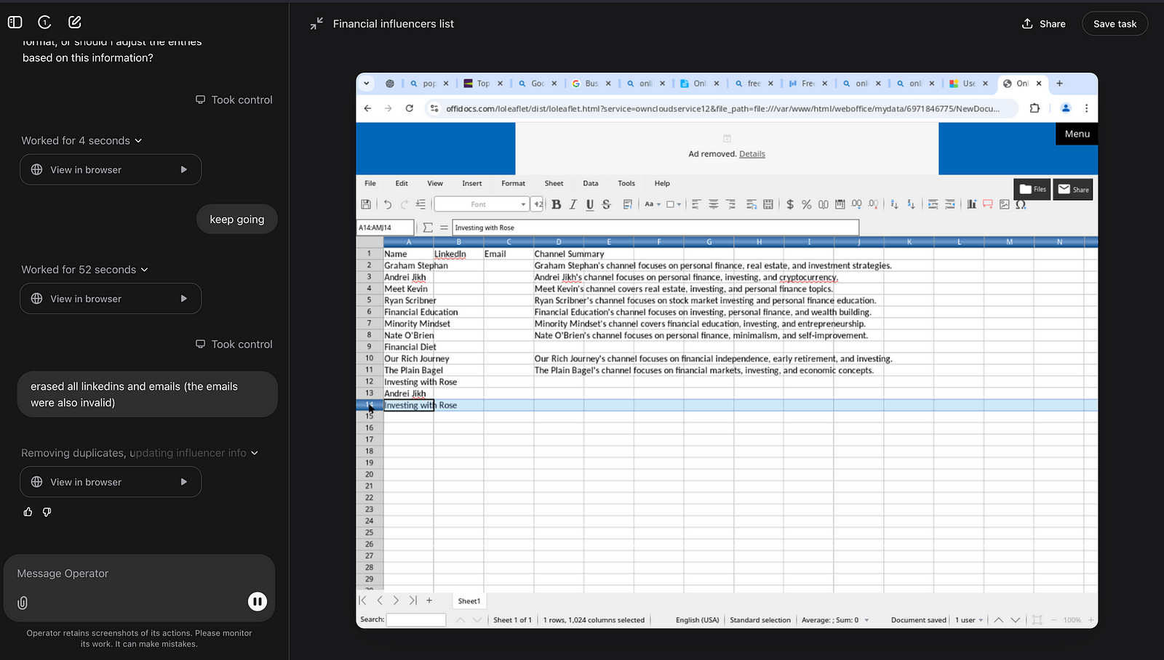Play the second View in browser step
1164x660 pixels.
pyautogui.click(x=183, y=299)
